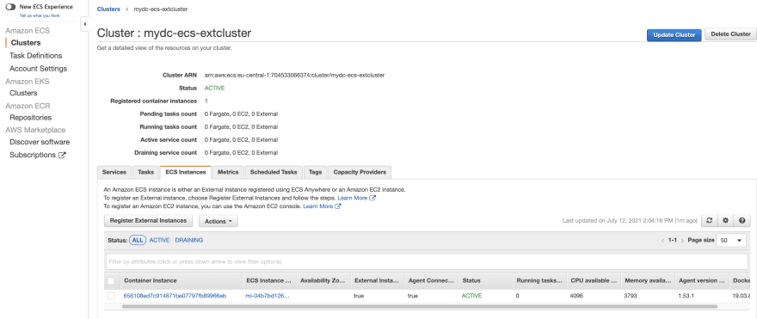Open 'Tell us what you think' link
Image resolution: width=757 pixels, height=319 pixels.
40,15
